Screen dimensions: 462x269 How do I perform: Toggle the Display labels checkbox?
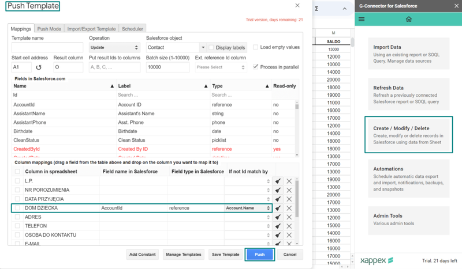coord(211,47)
